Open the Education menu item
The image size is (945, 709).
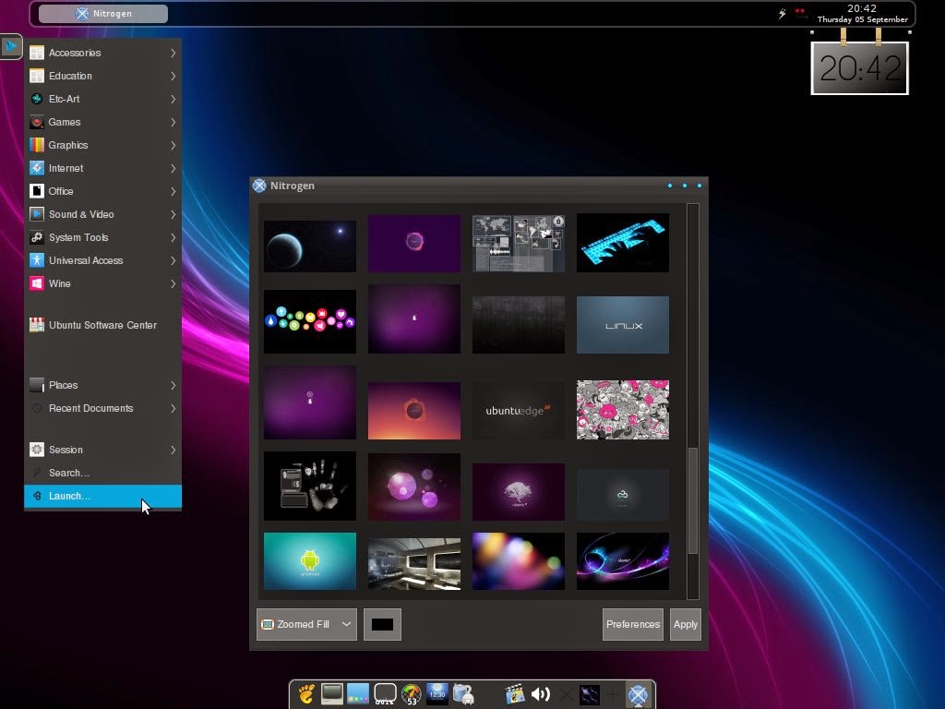[102, 76]
